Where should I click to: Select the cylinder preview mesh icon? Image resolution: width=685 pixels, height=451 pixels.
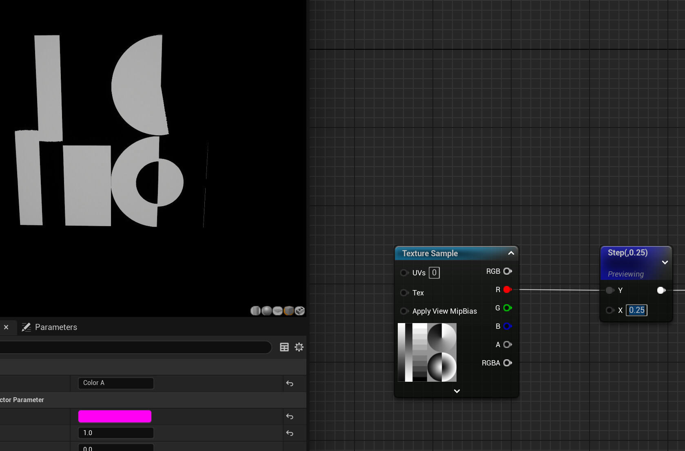pos(255,311)
